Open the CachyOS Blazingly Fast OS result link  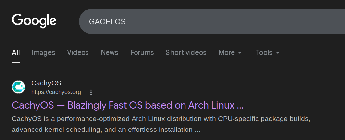(x=128, y=105)
